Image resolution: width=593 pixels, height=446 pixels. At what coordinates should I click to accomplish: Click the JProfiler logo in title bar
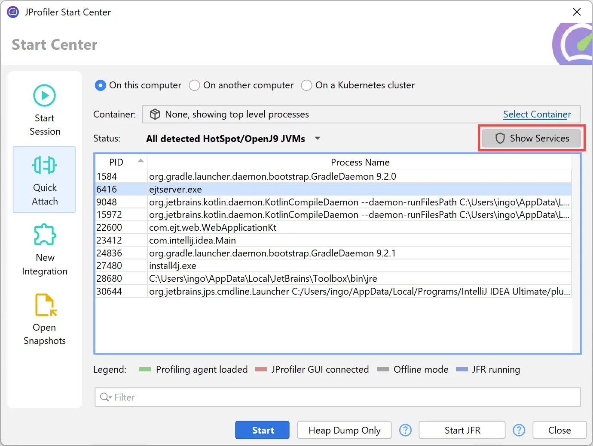(12, 12)
